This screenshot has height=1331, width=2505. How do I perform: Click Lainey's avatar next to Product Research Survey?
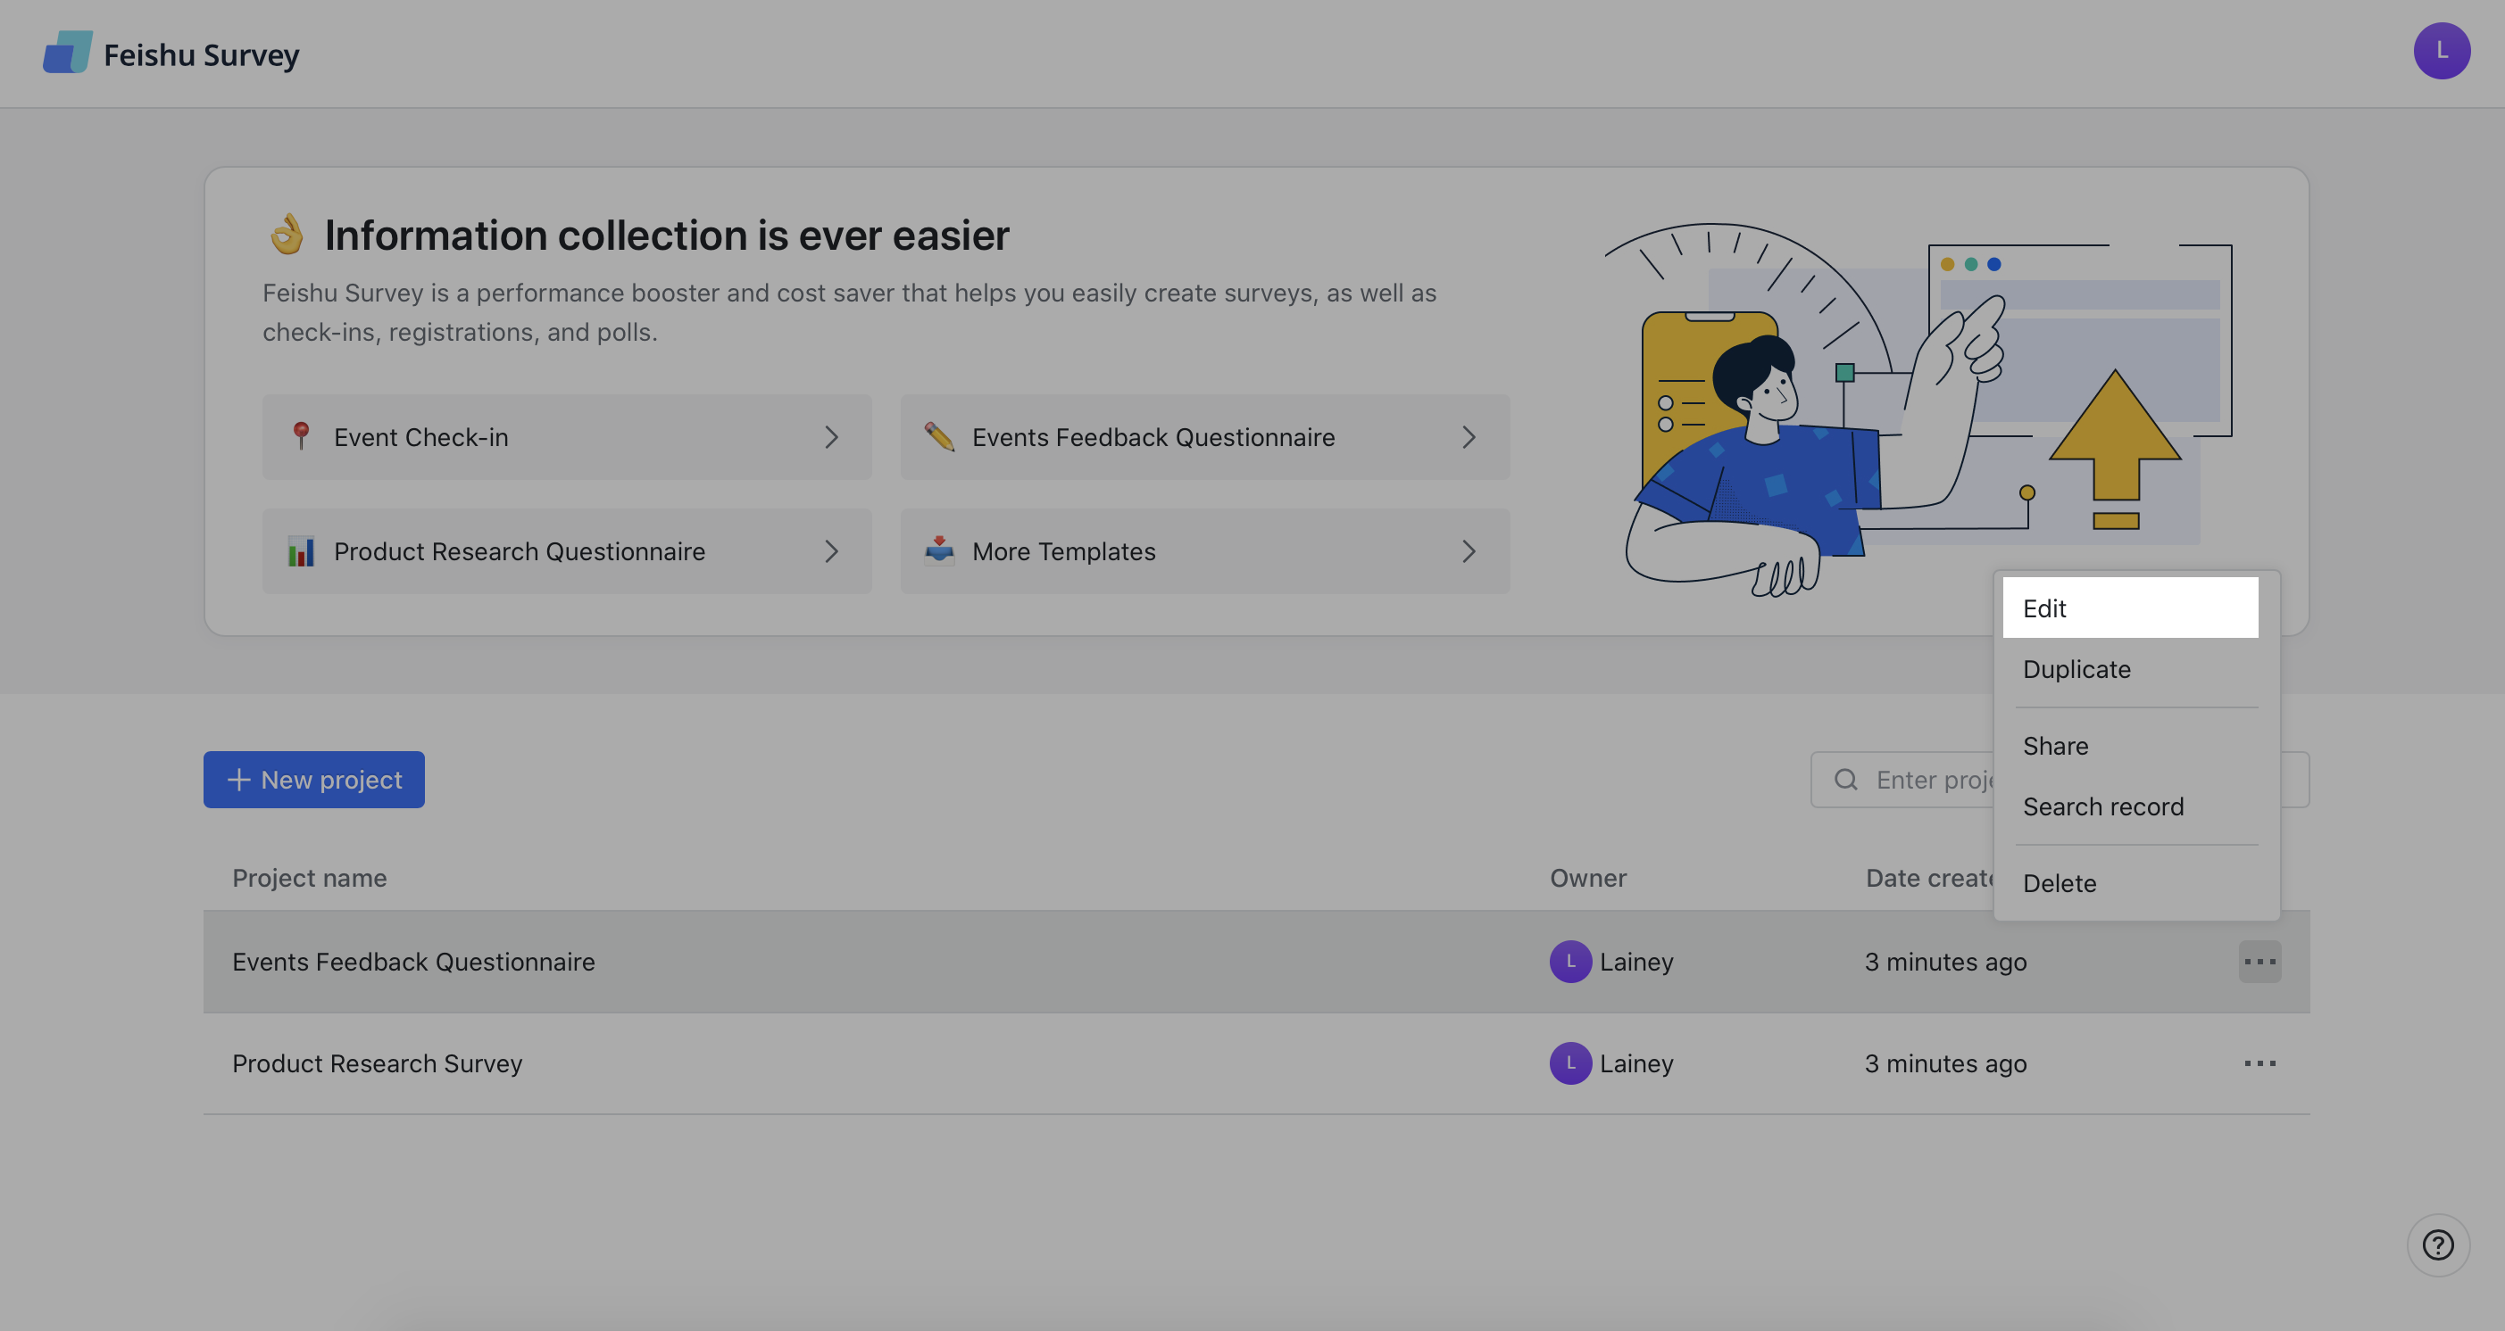click(x=1569, y=1062)
